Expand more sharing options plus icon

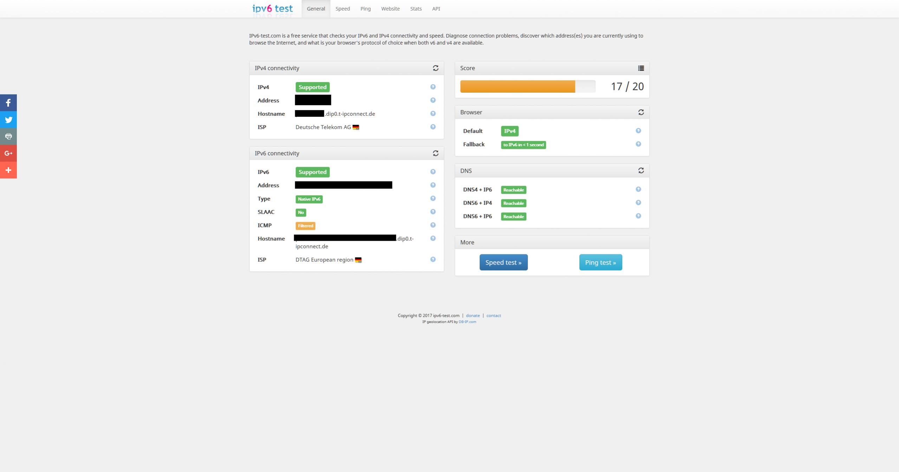[x=8, y=170]
